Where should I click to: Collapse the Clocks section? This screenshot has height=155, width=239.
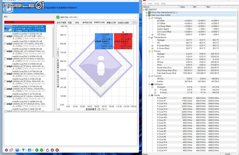150,95
